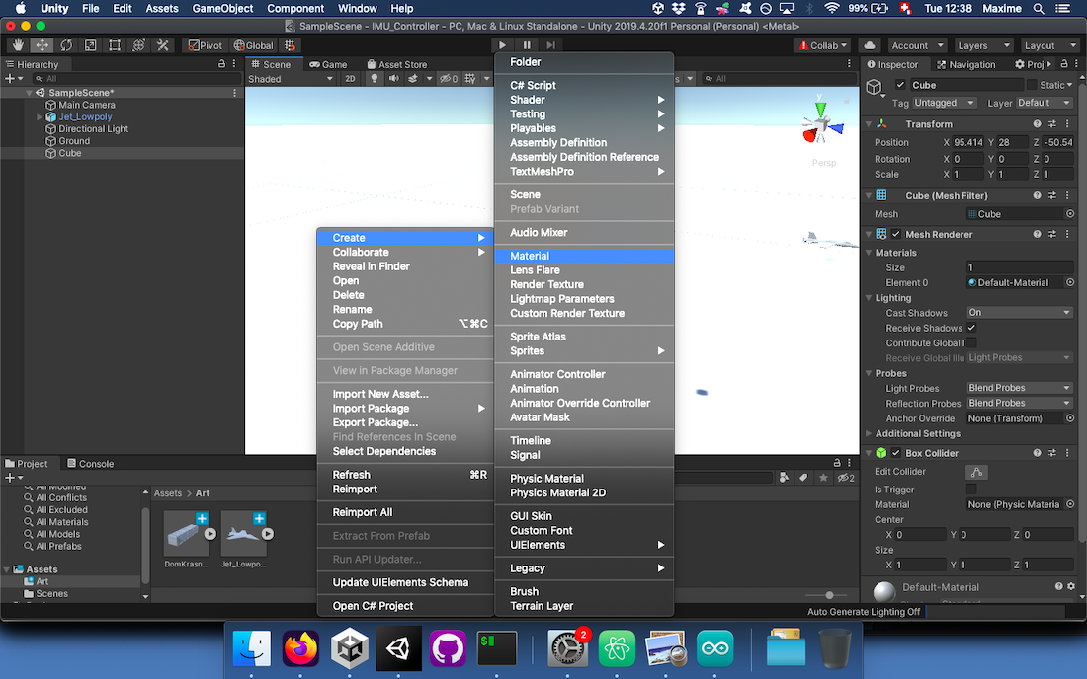This screenshot has width=1087, height=679.
Task: Toggle Box Collider enabled checkbox
Action: (x=896, y=453)
